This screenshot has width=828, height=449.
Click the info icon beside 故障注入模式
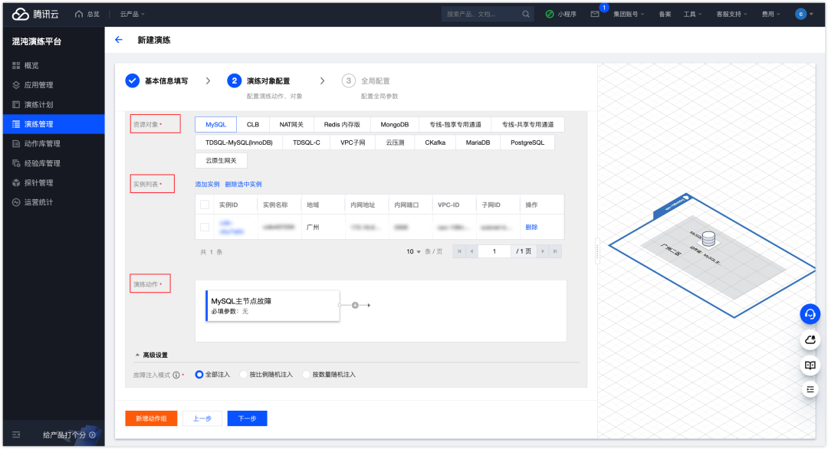(176, 375)
